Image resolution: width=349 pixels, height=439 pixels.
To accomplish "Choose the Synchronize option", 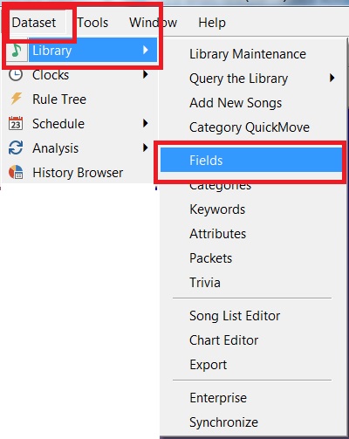I will click(x=223, y=422).
